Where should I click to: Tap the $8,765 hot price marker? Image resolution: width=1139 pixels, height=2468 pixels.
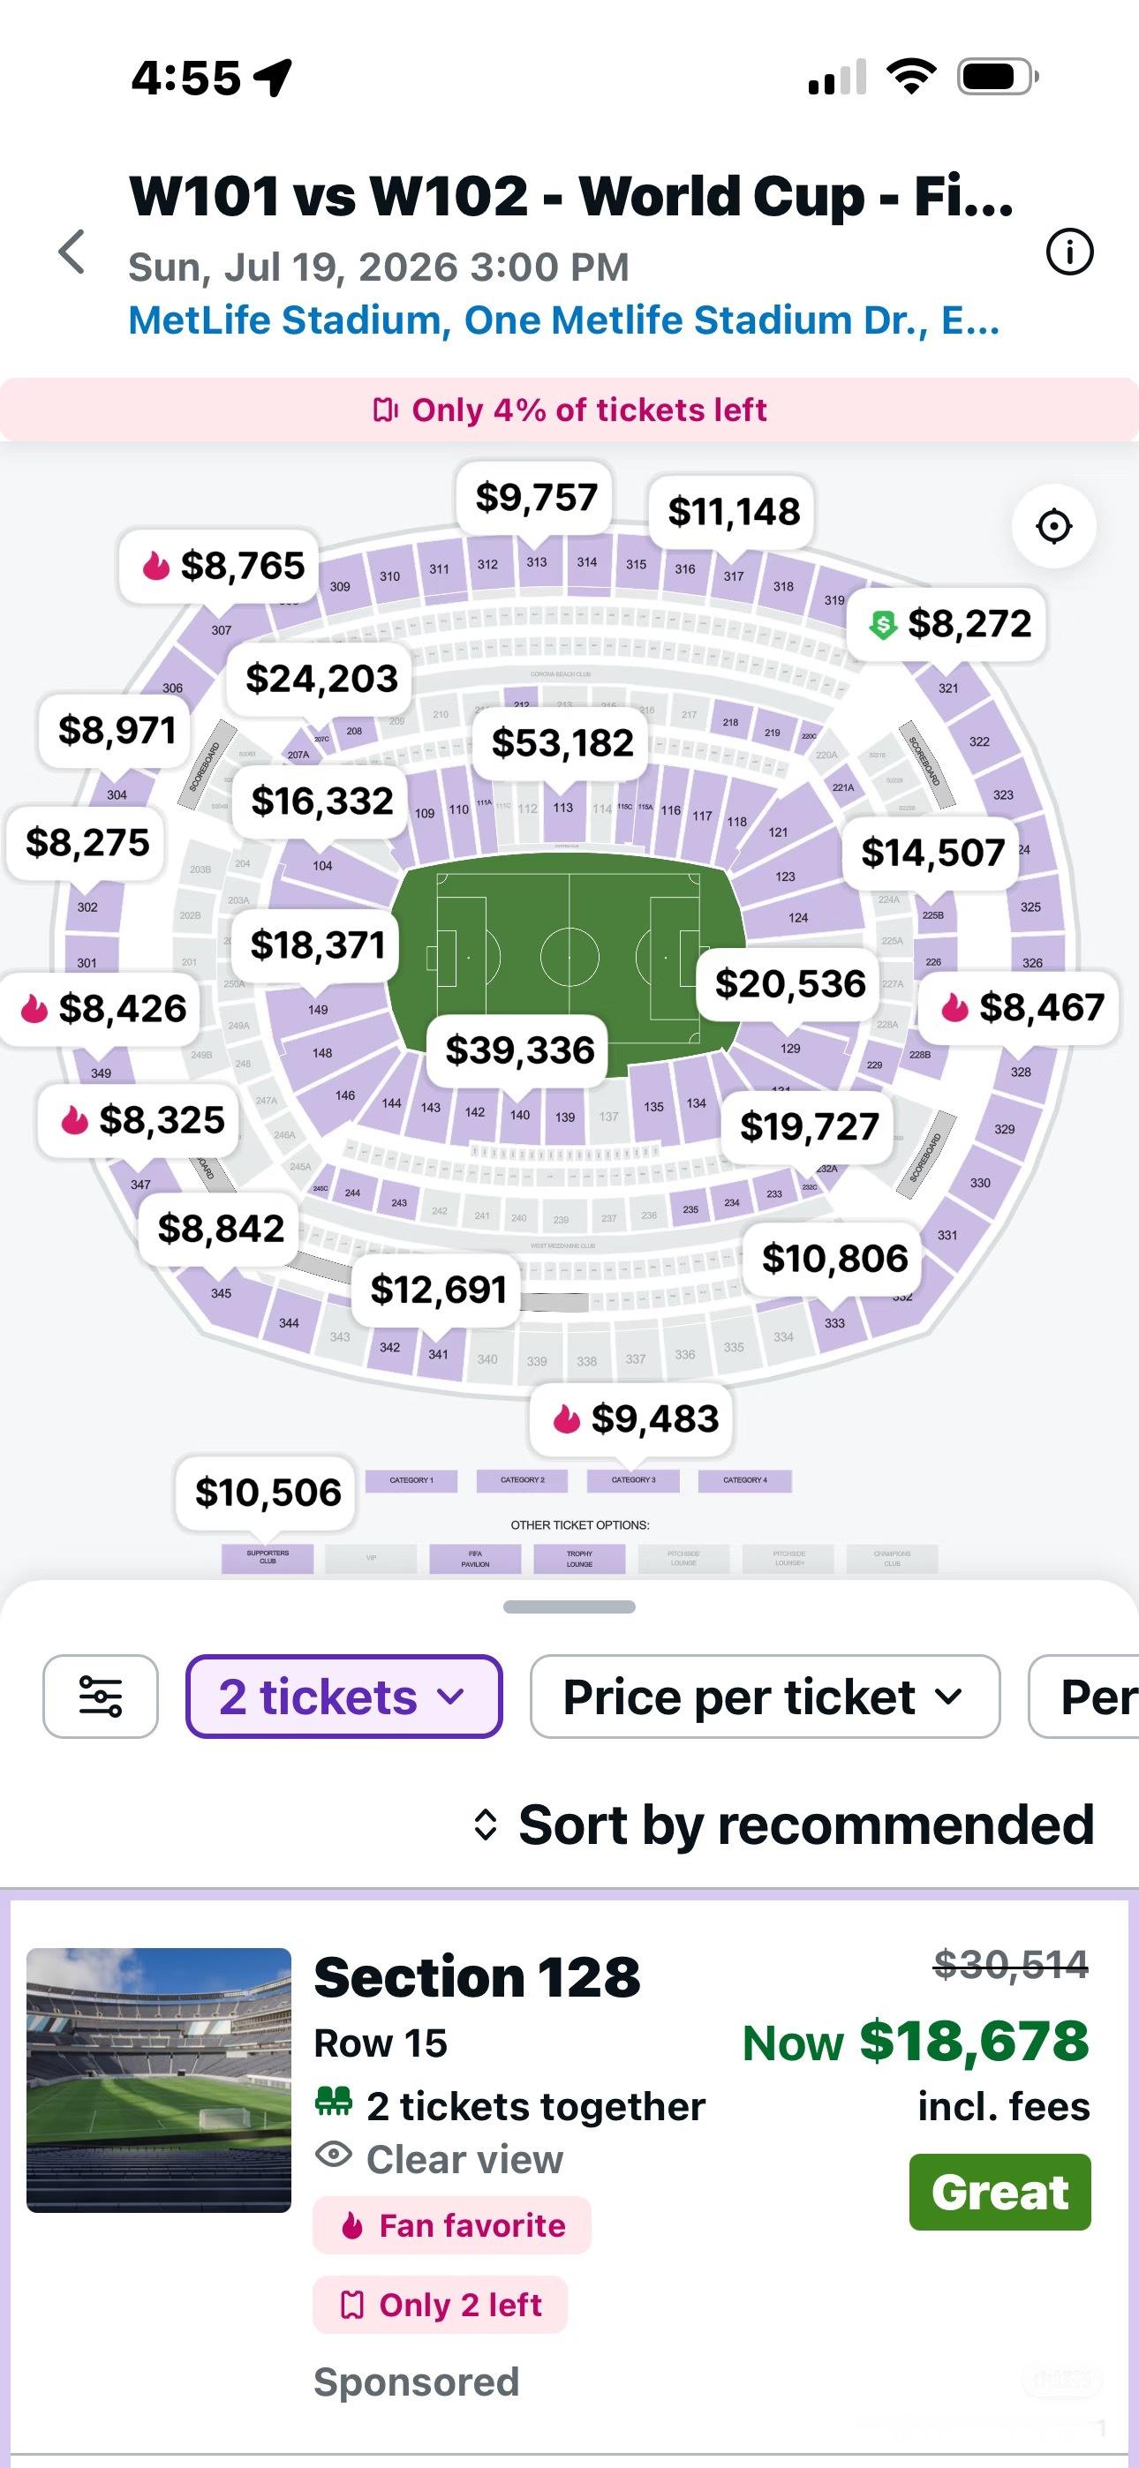point(220,565)
